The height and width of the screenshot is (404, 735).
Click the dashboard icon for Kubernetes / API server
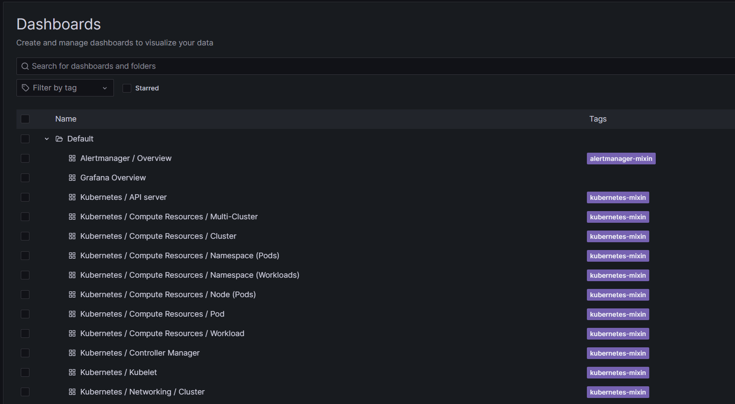click(x=72, y=197)
